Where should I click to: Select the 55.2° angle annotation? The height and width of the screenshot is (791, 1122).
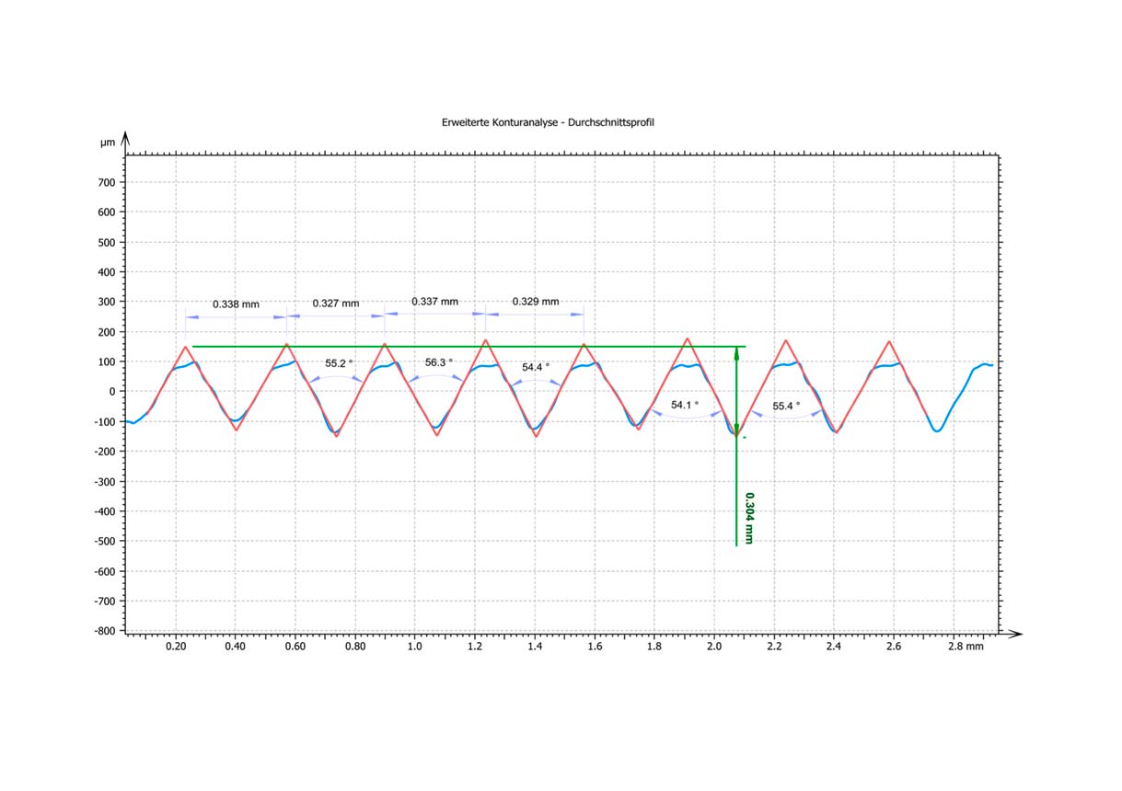tap(339, 362)
